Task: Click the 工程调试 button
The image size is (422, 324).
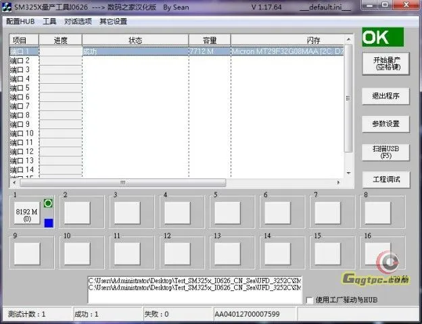Action: [x=386, y=179]
